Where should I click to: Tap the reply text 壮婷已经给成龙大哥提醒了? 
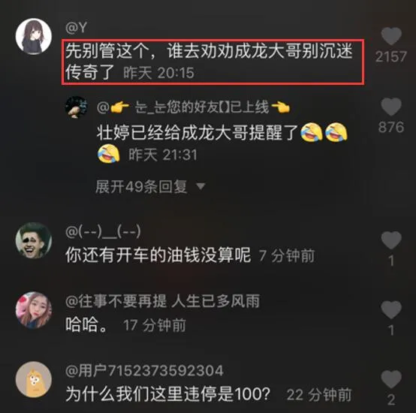(197, 132)
